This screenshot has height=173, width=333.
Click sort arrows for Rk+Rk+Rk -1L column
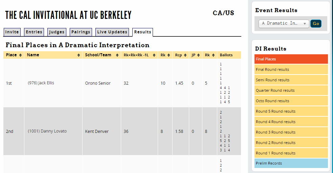click(154, 55)
